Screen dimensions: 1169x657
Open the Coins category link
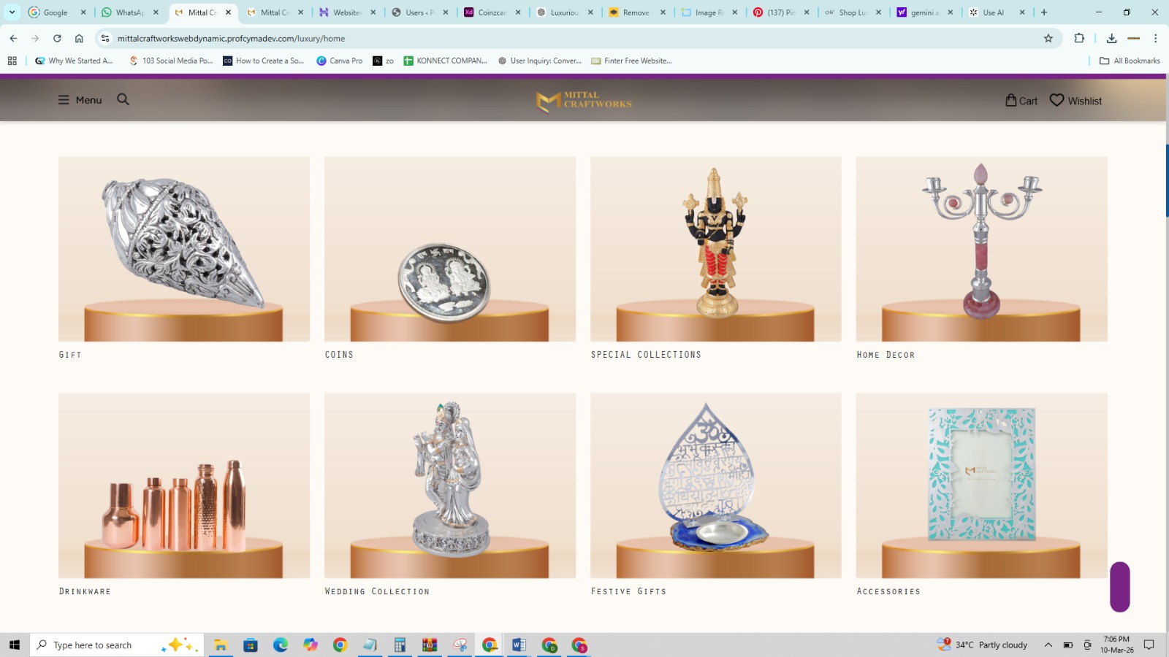click(339, 355)
